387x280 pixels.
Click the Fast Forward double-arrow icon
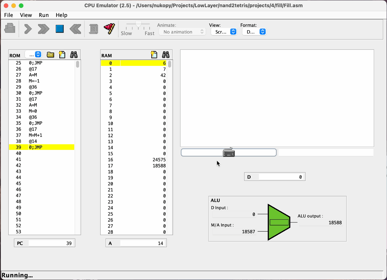point(43,29)
